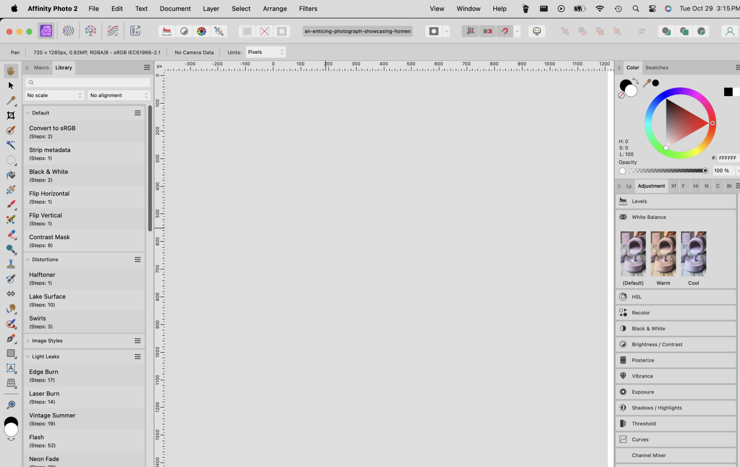Image resolution: width=740 pixels, height=467 pixels.
Task: Click the Auto Levels toolbar icon
Action: 167,31
